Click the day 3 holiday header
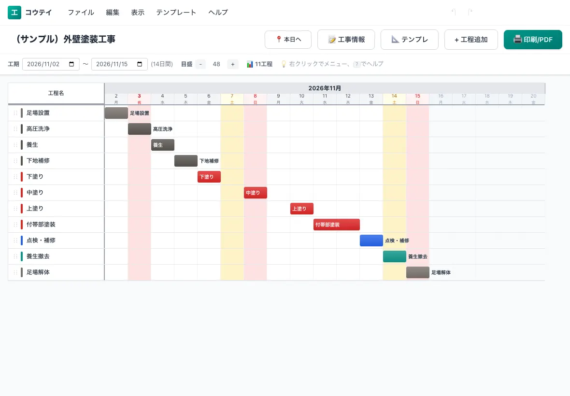 (139, 99)
